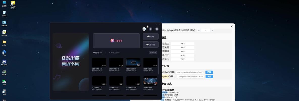299x101 pixels.
Task: Click the draft list vertical scrollbar
Action: 158,66
